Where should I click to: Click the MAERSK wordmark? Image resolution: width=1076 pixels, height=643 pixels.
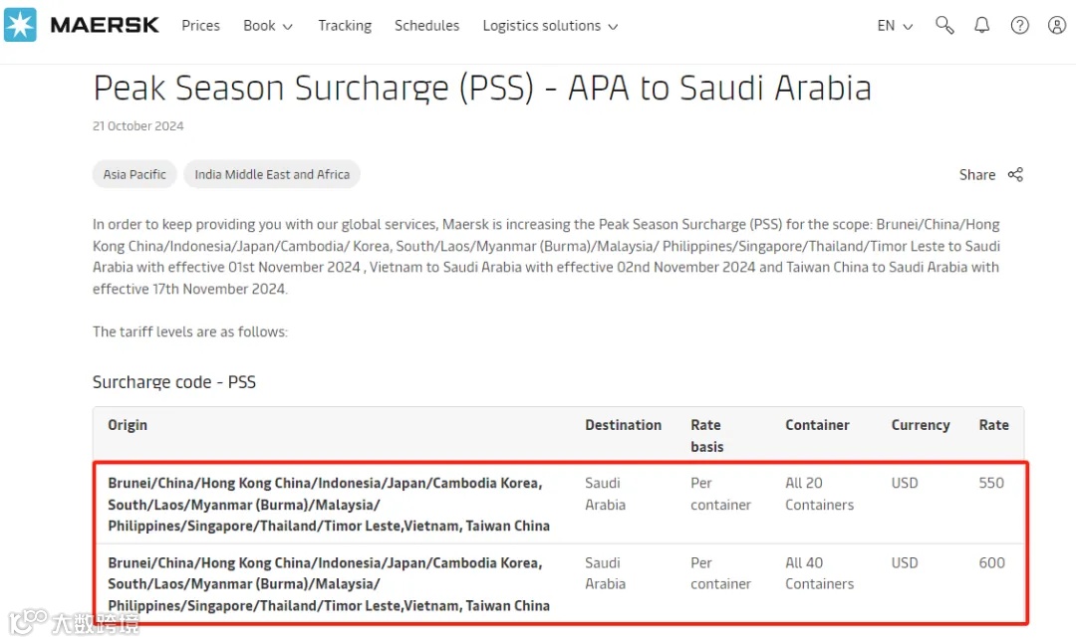[105, 25]
